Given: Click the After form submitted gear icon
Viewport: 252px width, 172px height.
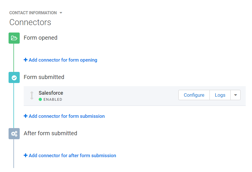Looking at the screenshot, I should pos(14,133).
